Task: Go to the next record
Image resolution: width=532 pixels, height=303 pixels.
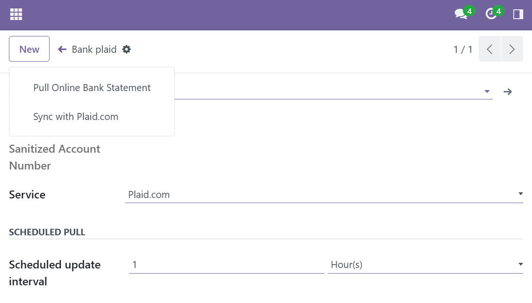Action: [x=512, y=49]
